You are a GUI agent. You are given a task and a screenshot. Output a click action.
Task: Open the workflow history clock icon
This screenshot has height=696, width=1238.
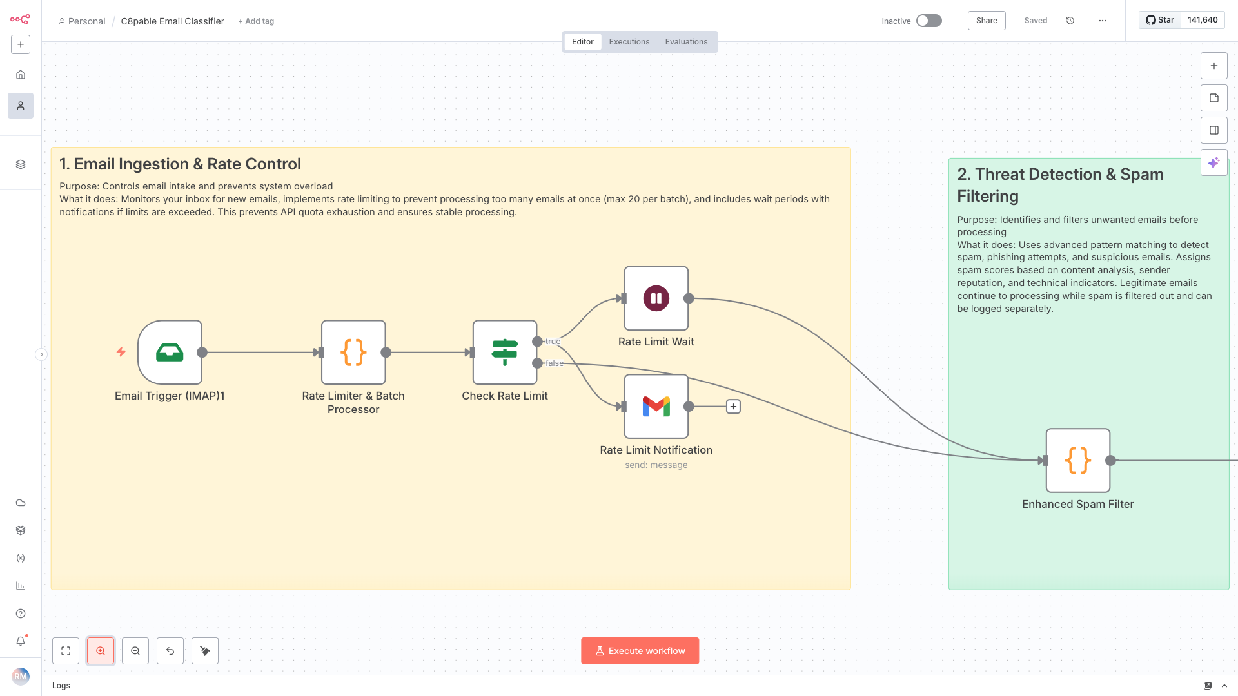[x=1070, y=21]
